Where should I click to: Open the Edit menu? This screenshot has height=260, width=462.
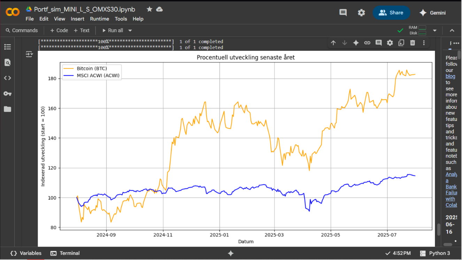coord(44,19)
